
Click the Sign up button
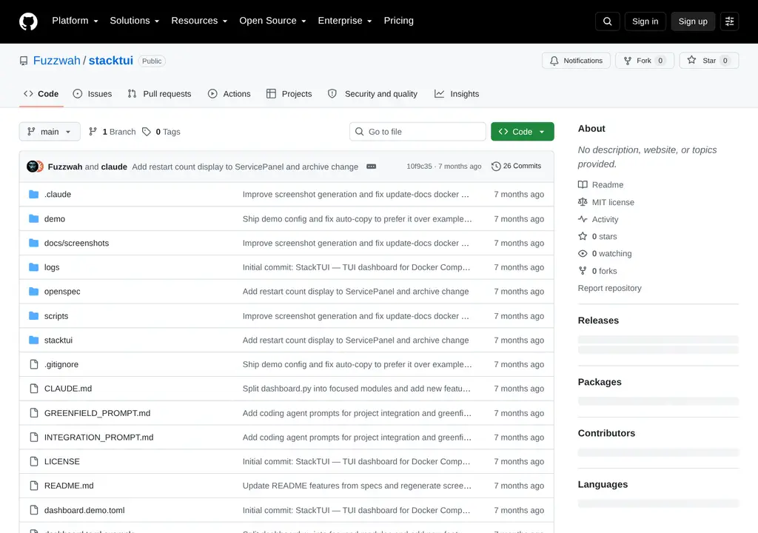pyautogui.click(x=693, y=21)
